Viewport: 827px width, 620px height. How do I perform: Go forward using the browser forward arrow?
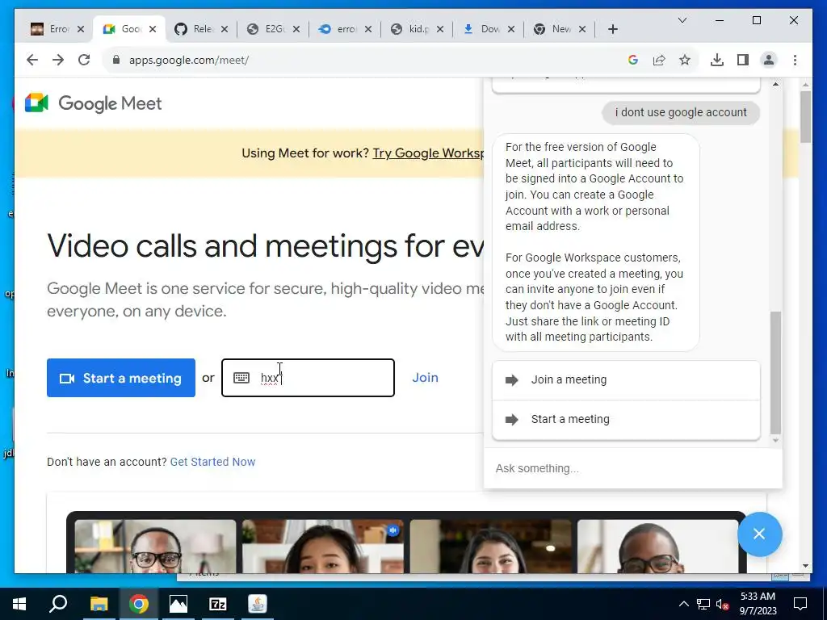[58, 60]
